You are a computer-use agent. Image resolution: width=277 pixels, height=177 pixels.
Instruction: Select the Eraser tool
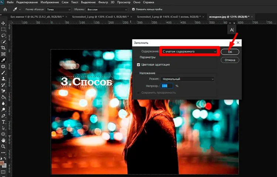tap(3, 91)
